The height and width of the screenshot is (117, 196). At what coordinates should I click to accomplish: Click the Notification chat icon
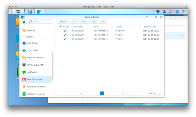[x=24, y=72]
